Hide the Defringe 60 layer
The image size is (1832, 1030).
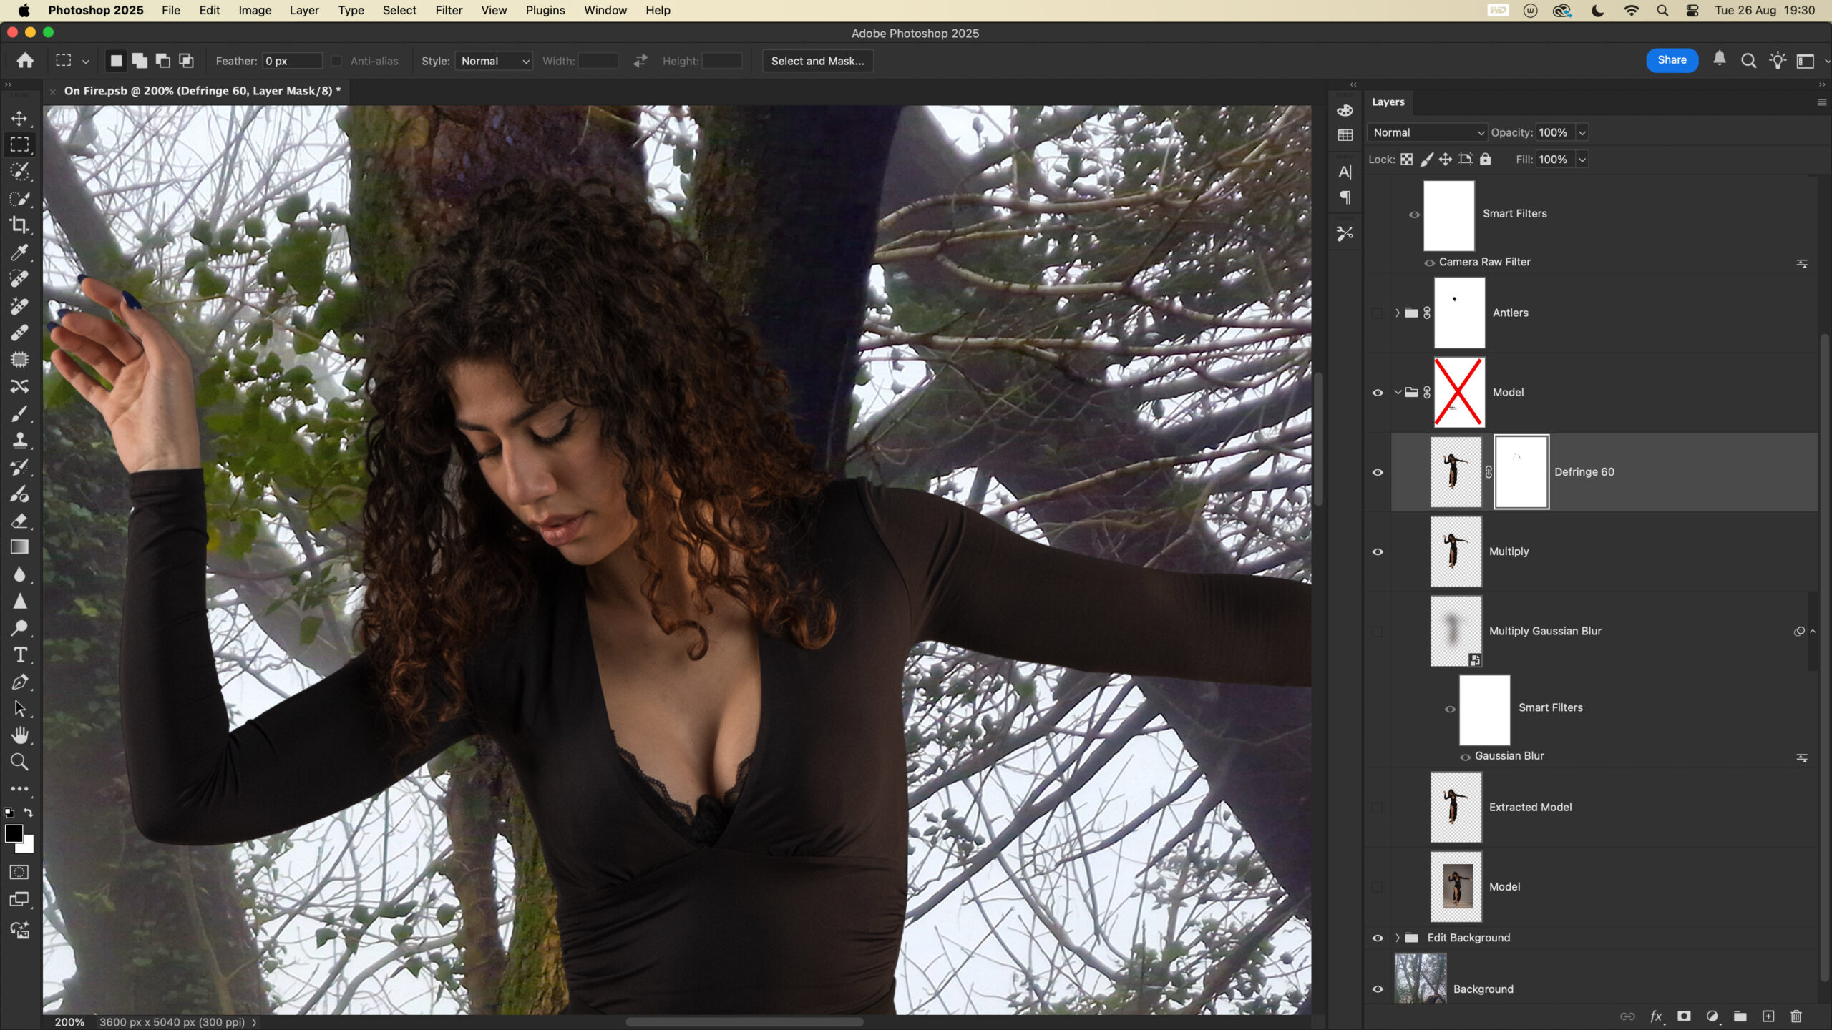coord(1378,472)
